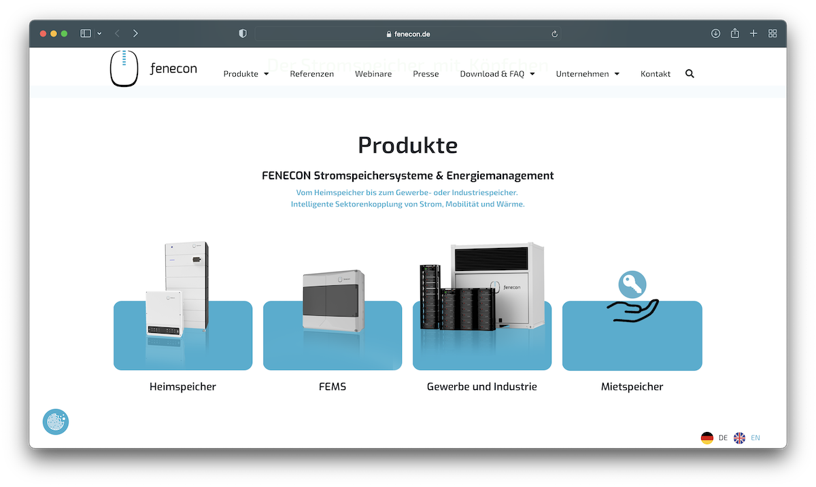The image size is (816, 487).
Task: Open the Kontakt menu item
Action: [656, 74]
